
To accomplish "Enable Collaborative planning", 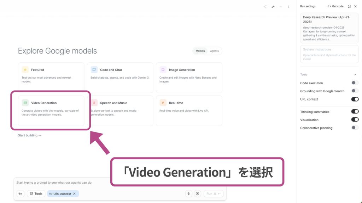I will point(355,128).
